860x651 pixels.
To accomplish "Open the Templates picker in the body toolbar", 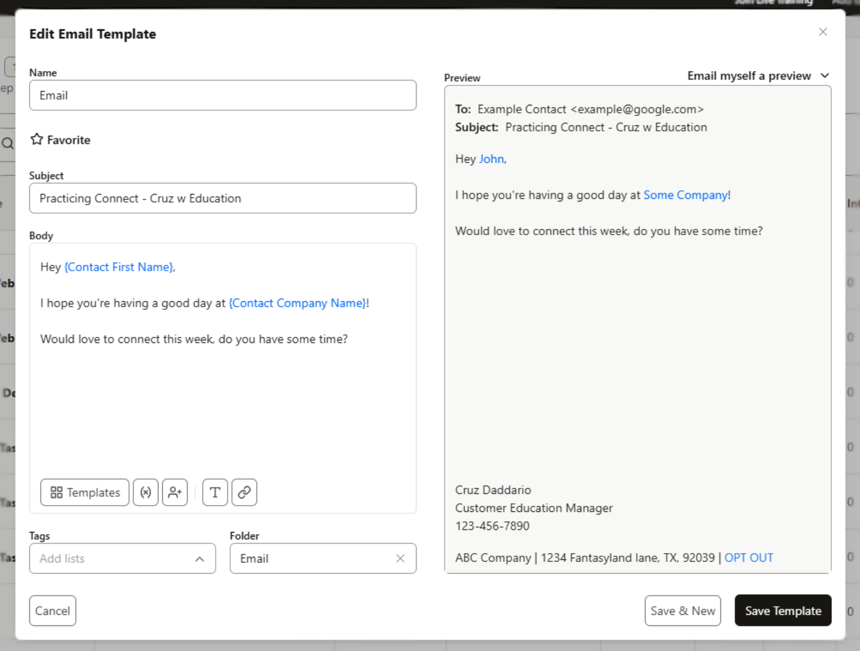I will 84,493.
